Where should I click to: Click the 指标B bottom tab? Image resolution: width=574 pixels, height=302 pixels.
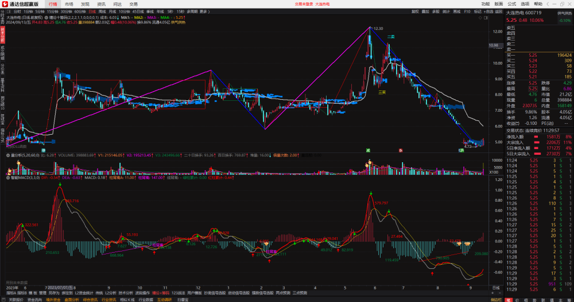point(22,293)
